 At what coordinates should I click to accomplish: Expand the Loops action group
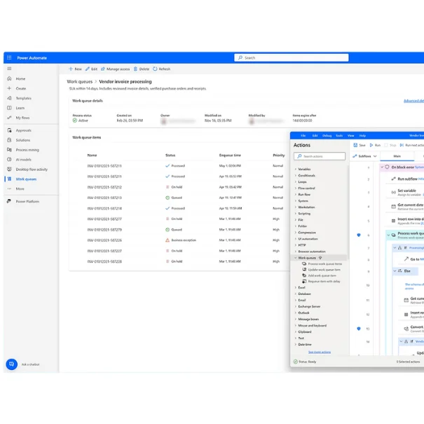[295, 182]
